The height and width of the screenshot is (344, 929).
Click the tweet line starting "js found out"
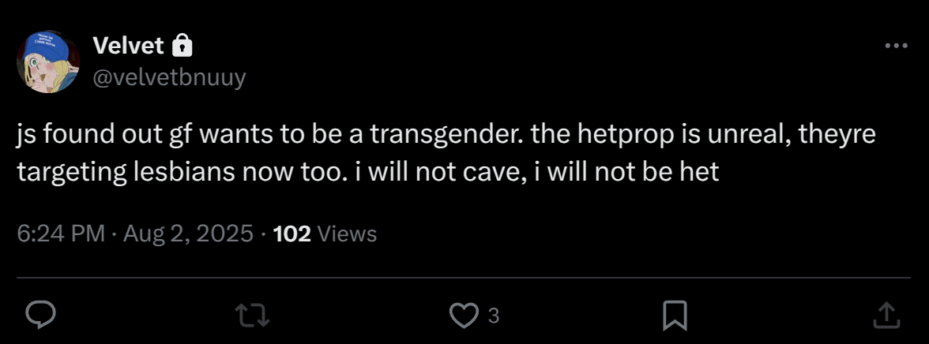446,136
